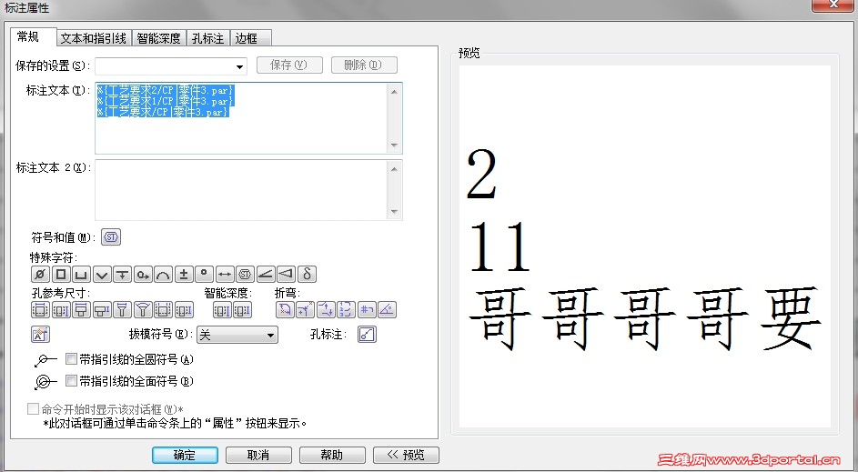Enable 带指引线的全面符号 checkbox
This screenshot has height=472, width=858.
(x=71, y=381)
